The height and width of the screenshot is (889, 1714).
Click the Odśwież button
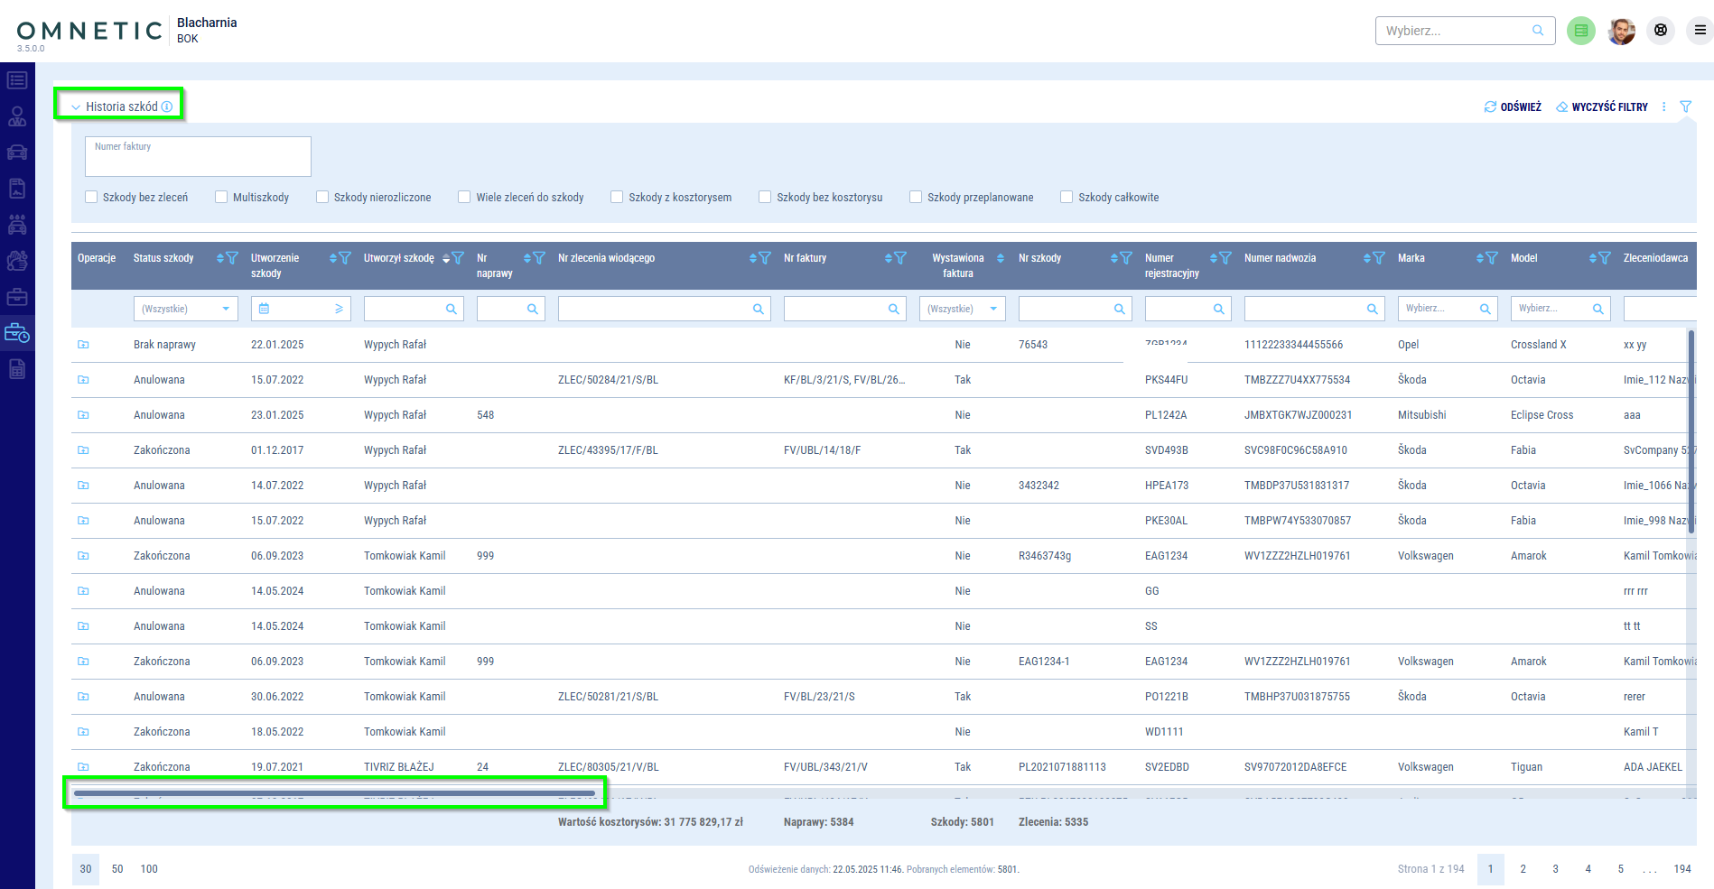(1513, 106)
